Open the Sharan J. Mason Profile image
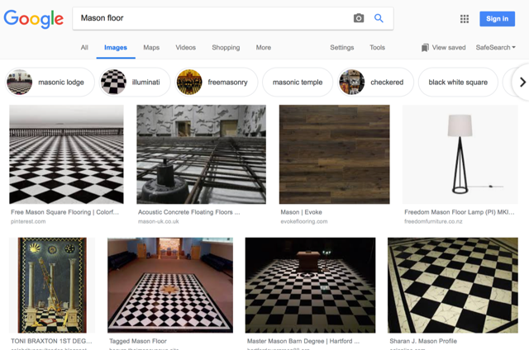 click(x=453, y=286)
